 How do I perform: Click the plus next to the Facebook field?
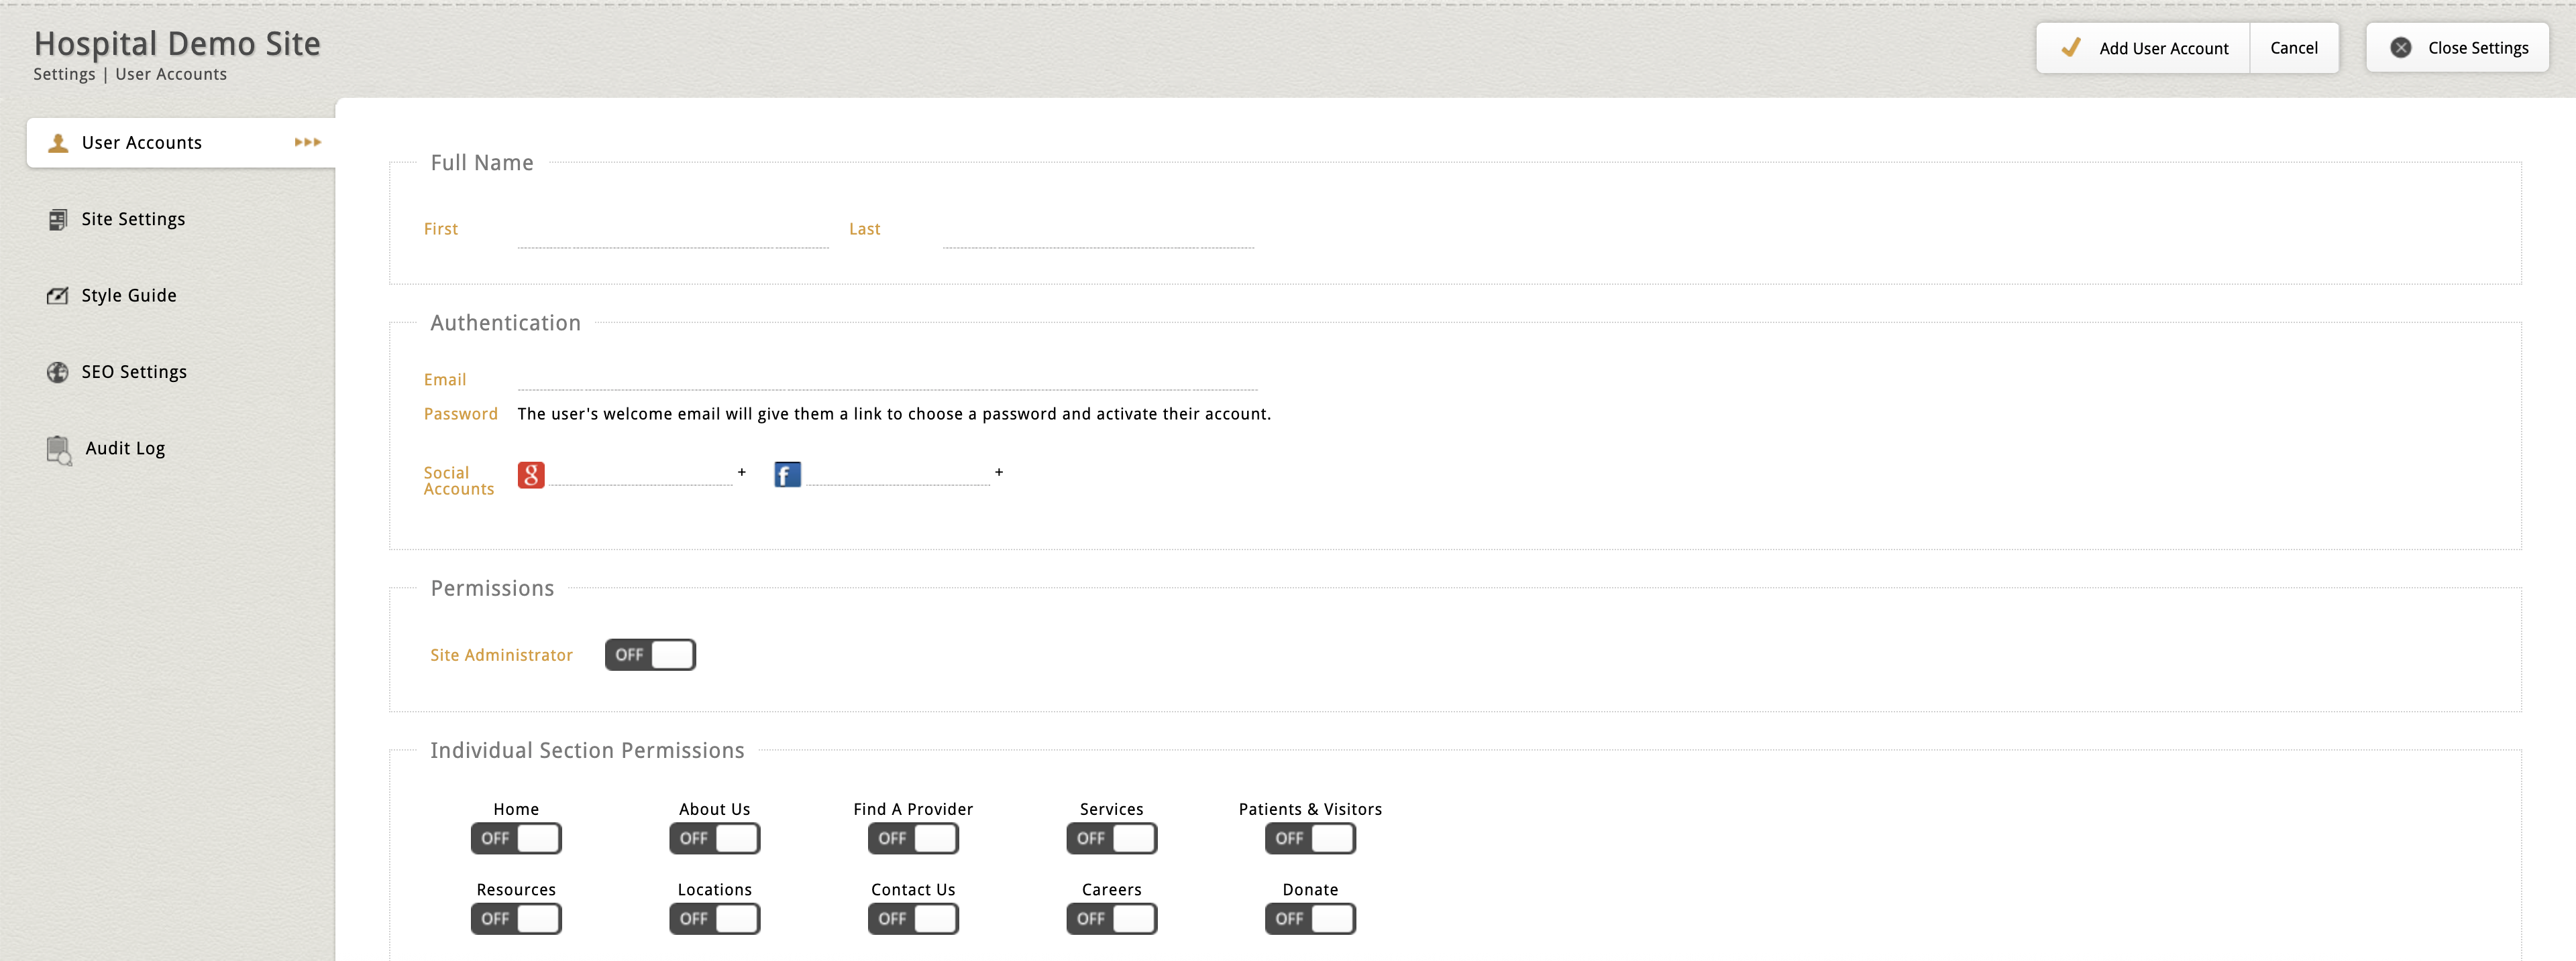click(998, 472)
